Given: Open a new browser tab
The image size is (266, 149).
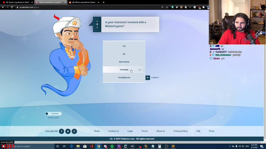Looking at the screenshot, I should pyautogui.click(x=103, y=2).
